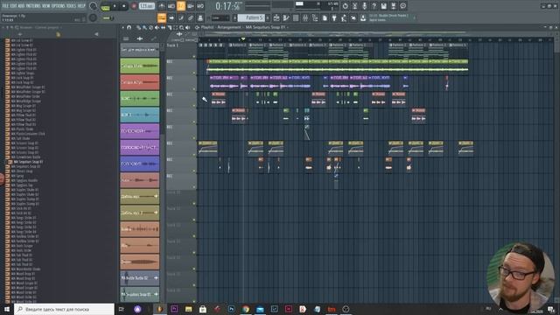The height and width of the screenshot is (315, 560).
Task: Open the EDIT menu
Action: point(13,6)
